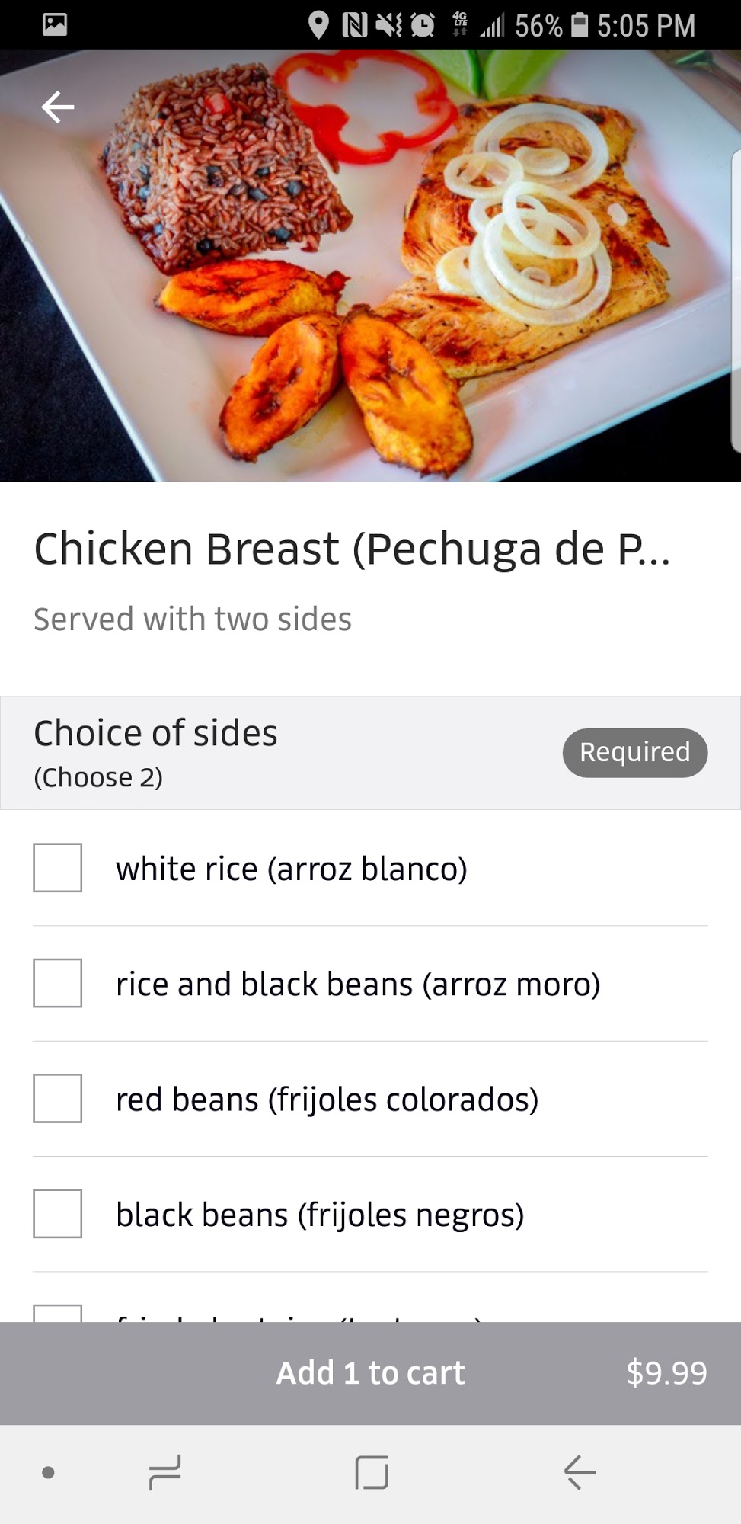Select rice and black beans (arroz moro)

pos(58,983)
